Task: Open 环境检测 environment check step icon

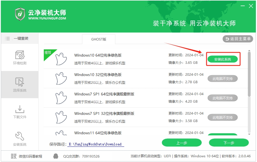Action: 20,55
